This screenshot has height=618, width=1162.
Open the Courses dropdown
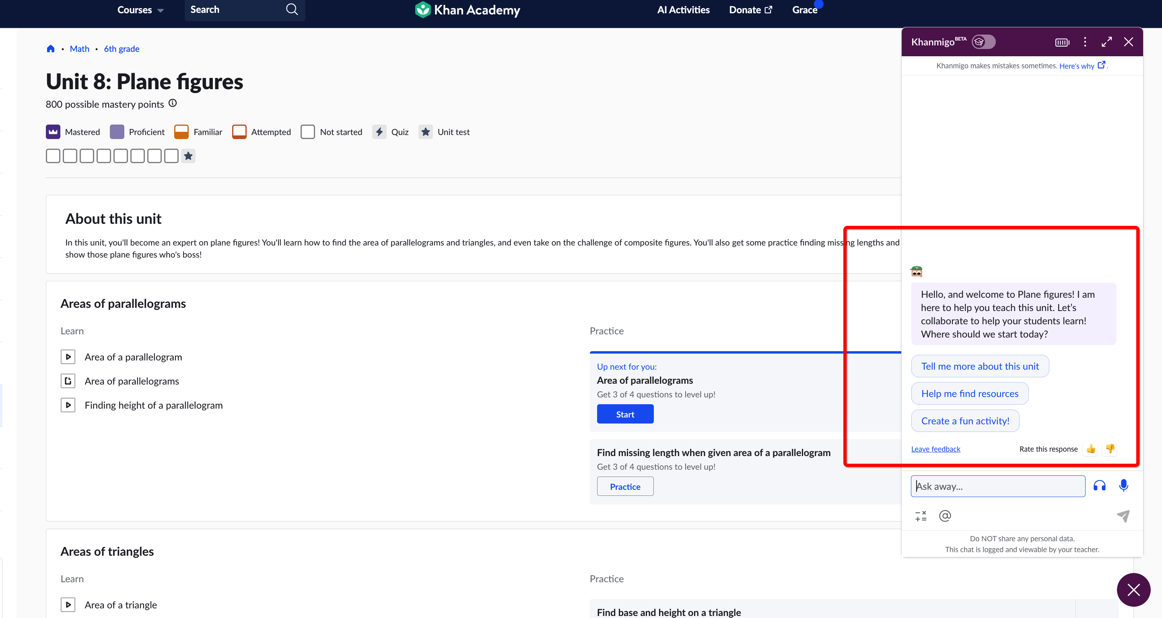(140, 10)
